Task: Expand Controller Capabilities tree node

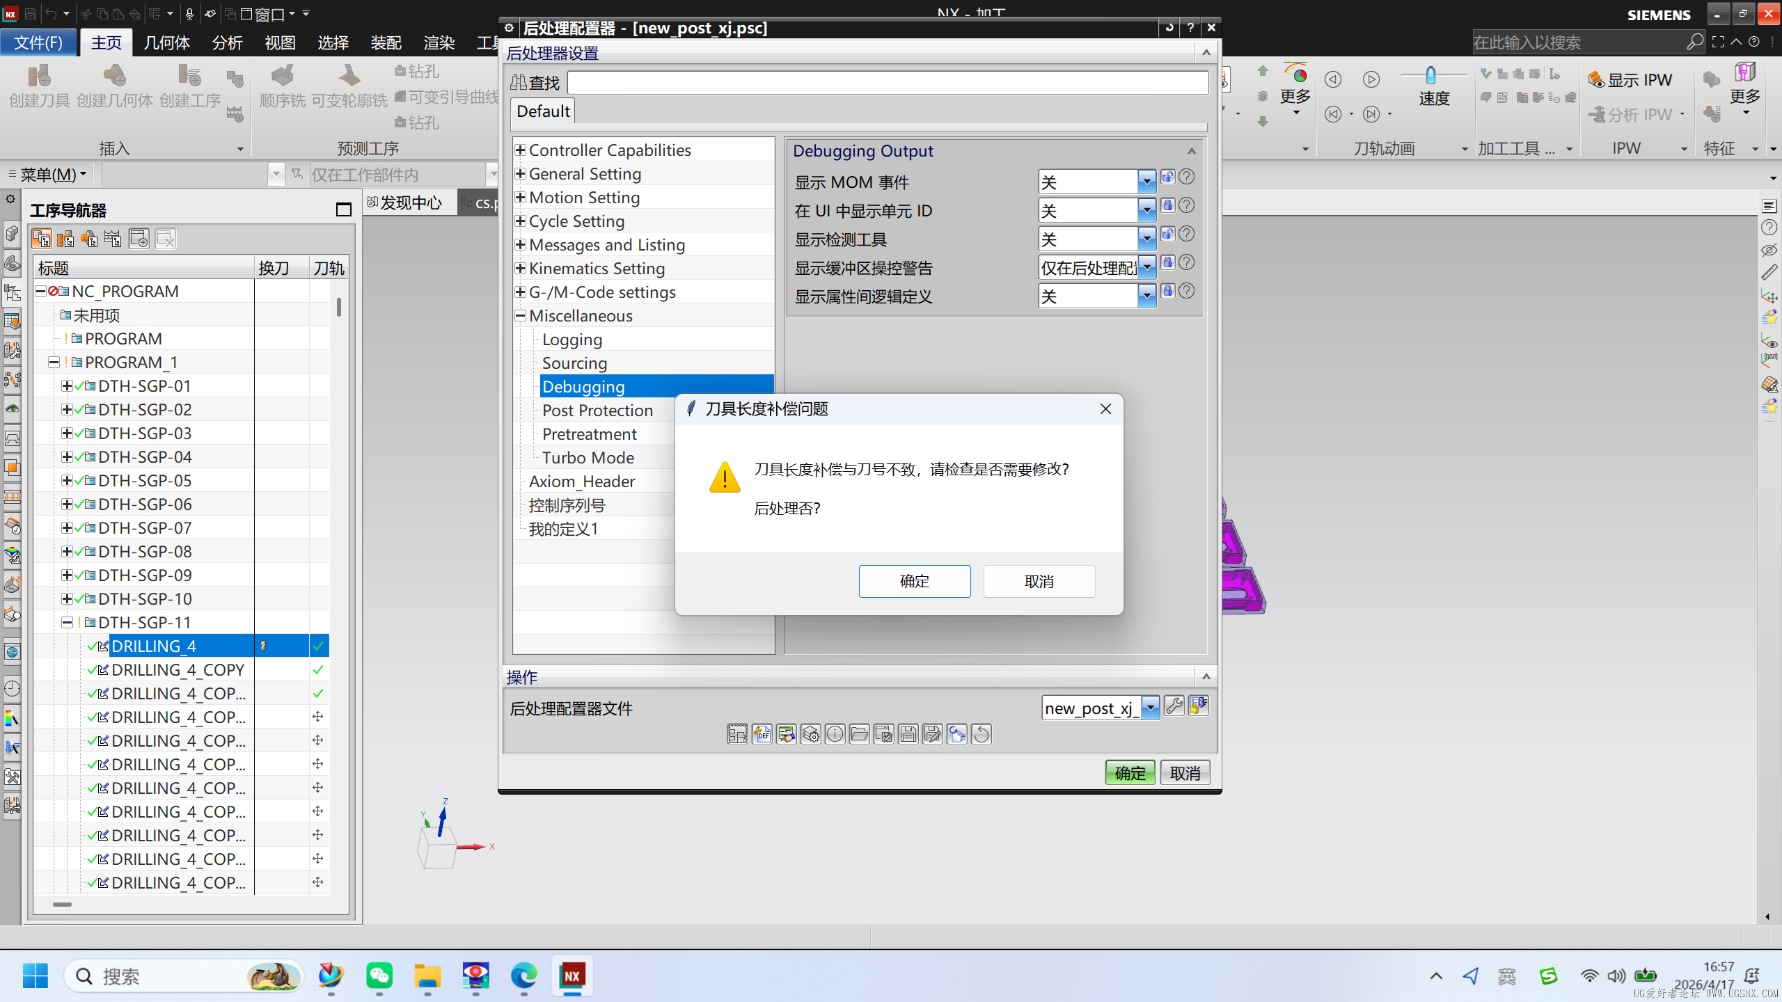Action: coord(520,150)
